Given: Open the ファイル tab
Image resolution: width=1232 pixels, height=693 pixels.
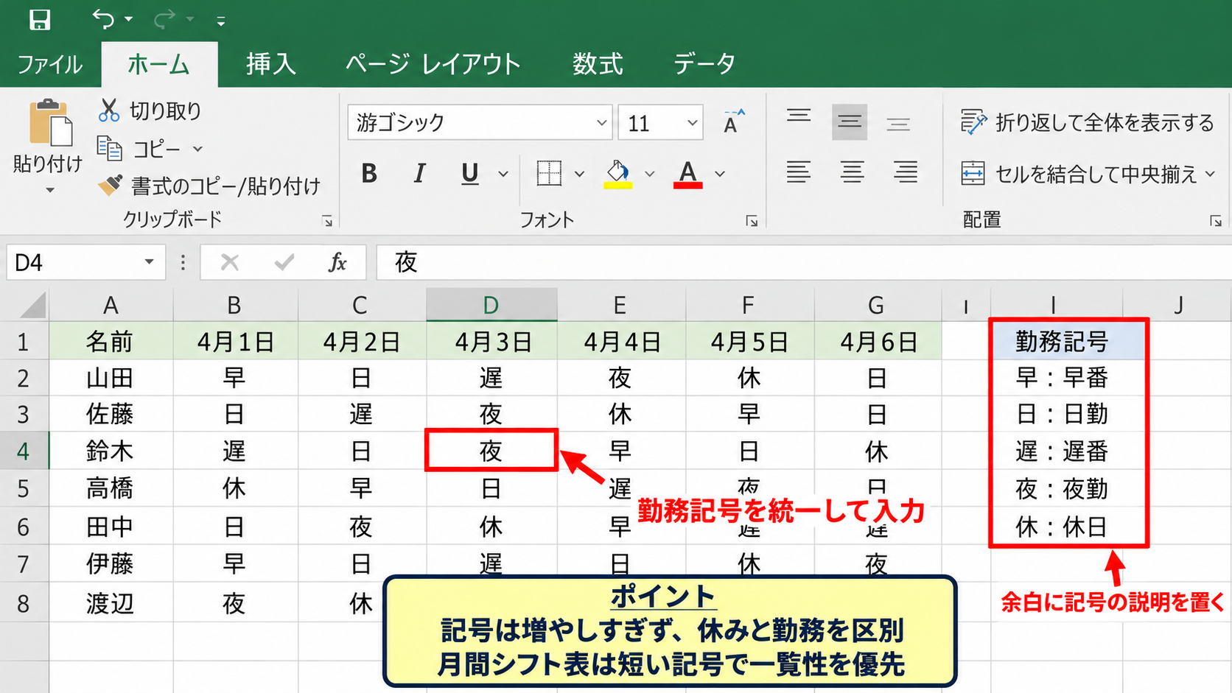Looking at the screenshot, I should 50,64.
